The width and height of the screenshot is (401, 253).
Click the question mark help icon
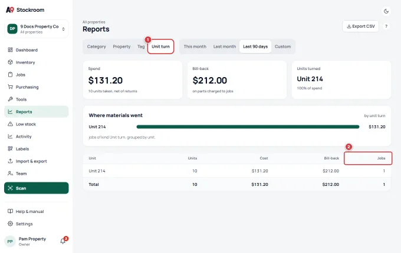click(x=386, y=26)
